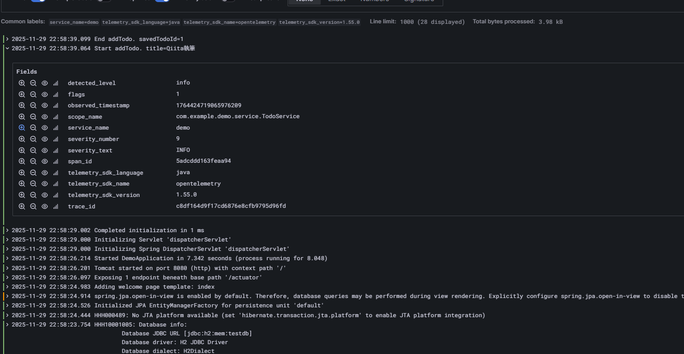Show severity_text field via eye icon
The width and height of the screenshot is (684, 354).
45,150
